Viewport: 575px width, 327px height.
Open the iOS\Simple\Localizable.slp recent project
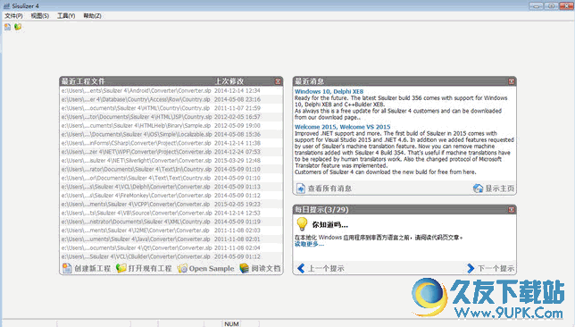171,134
